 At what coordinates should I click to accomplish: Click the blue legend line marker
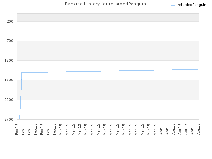pos(173,5)
